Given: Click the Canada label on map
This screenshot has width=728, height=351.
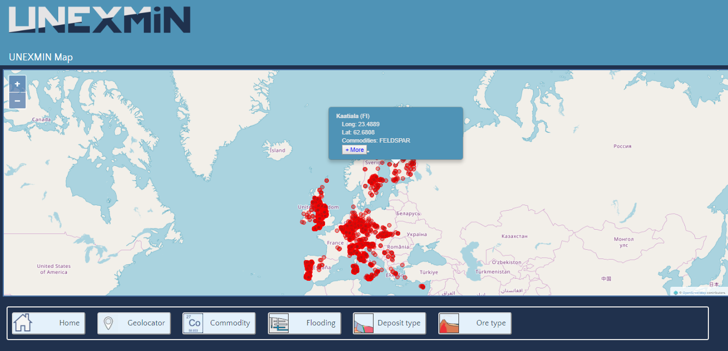Looking at the screenshot, I should (x=41, y=119).
